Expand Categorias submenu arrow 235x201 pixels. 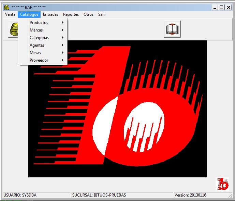pos(63,38)
